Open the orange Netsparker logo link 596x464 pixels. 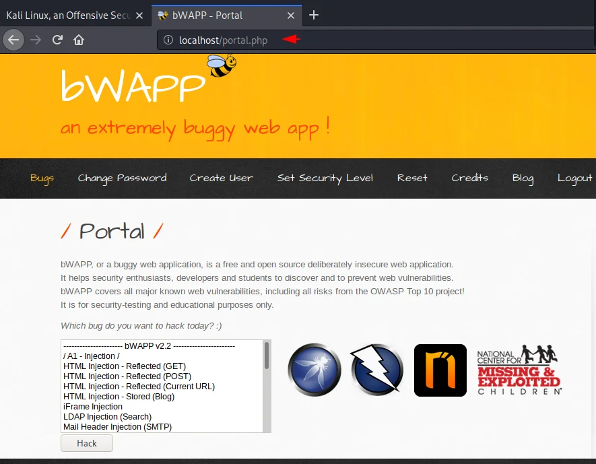[440, 370]
